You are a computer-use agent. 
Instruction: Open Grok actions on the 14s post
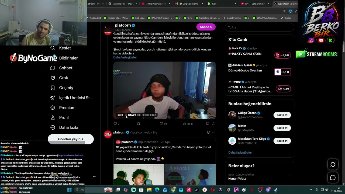coord(208,132)
